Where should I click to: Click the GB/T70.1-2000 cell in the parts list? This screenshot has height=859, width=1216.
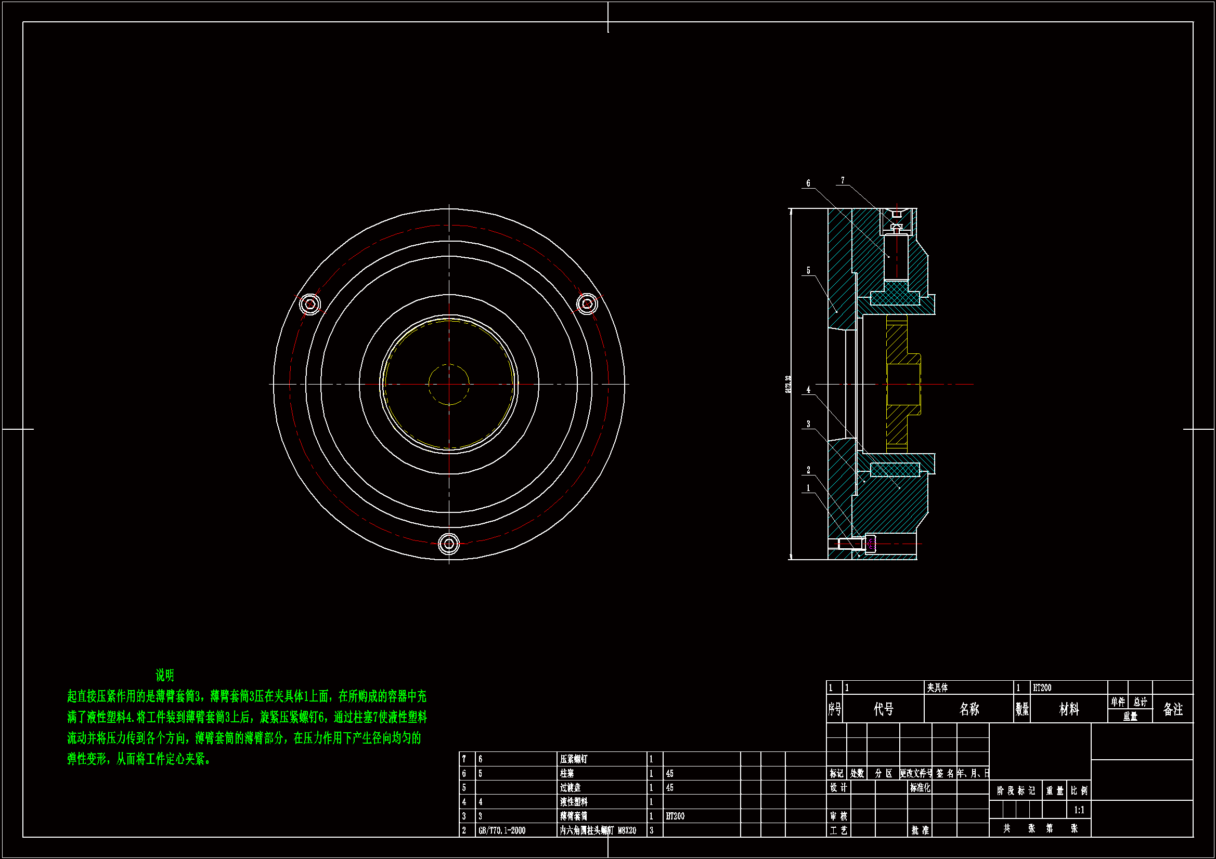point(501,830)
